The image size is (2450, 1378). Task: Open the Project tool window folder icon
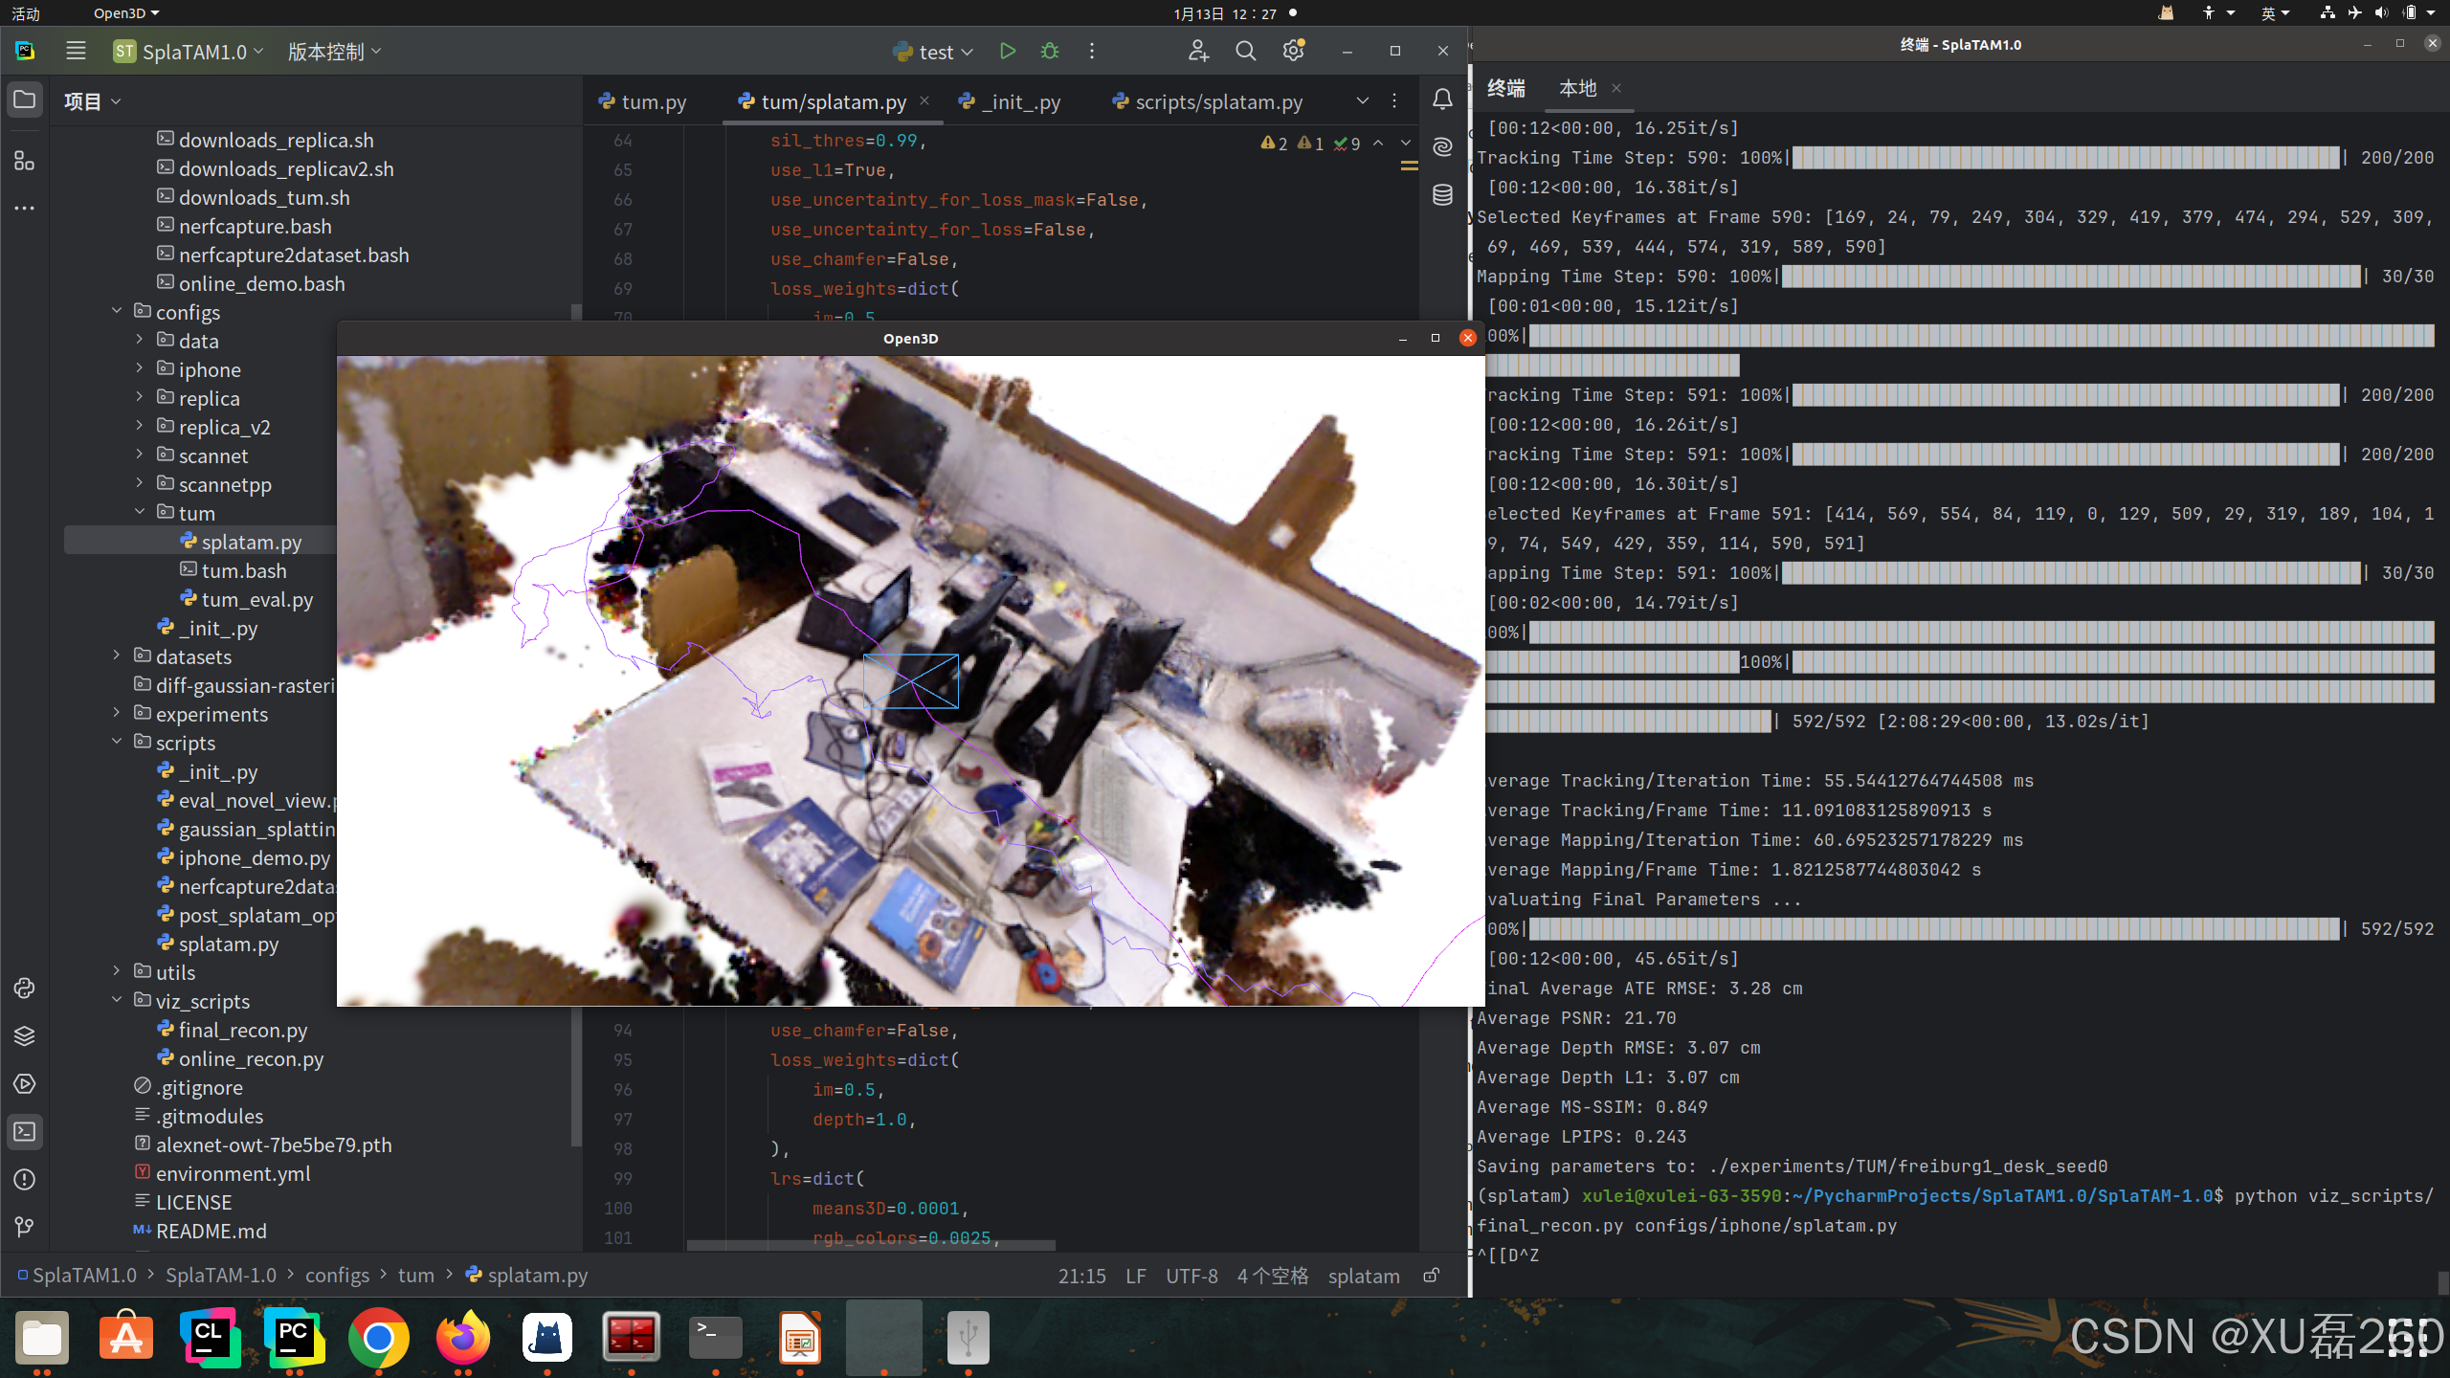(24, 100)
